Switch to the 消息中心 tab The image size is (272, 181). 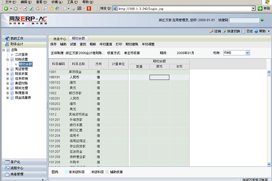(x=59, y=39)
